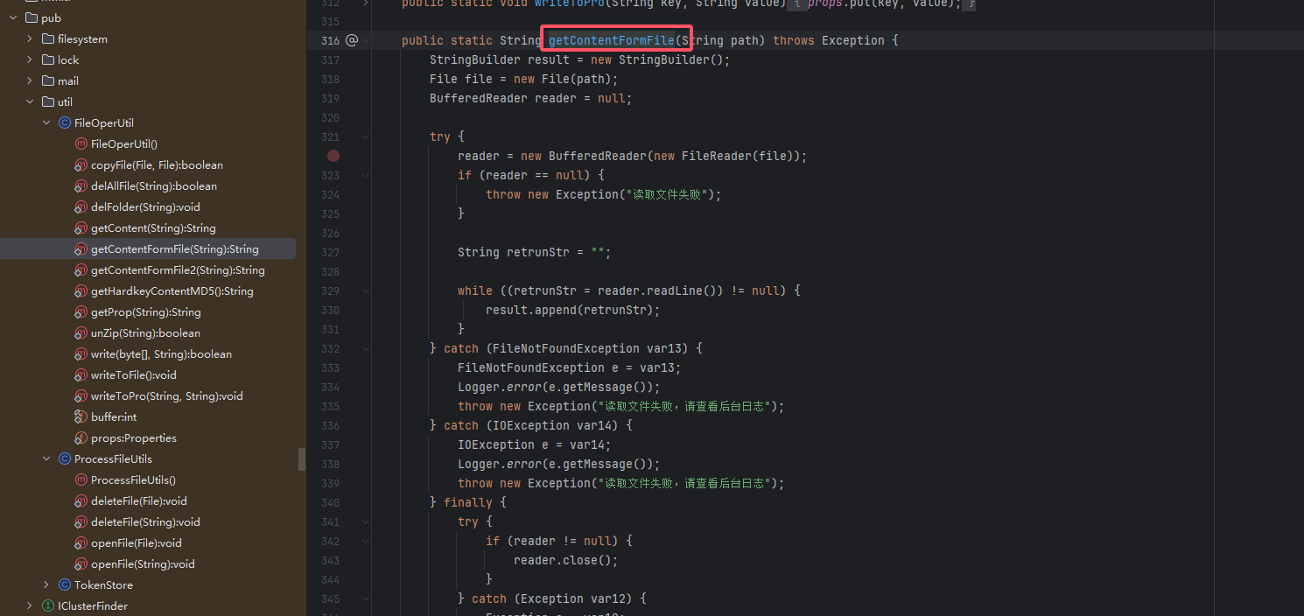
Task: Remove the breakpoint on line 322
Action: pos(333,156)
